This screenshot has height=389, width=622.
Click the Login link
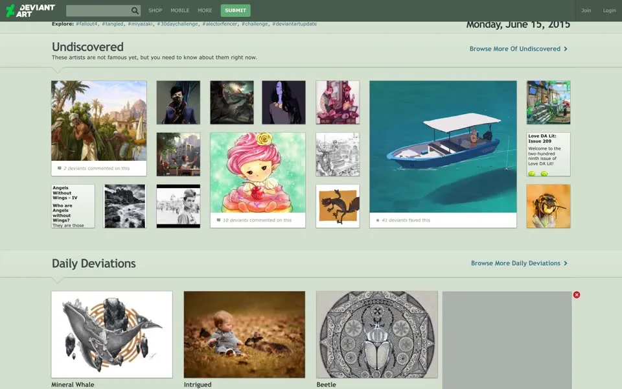[x=609, y=10]
